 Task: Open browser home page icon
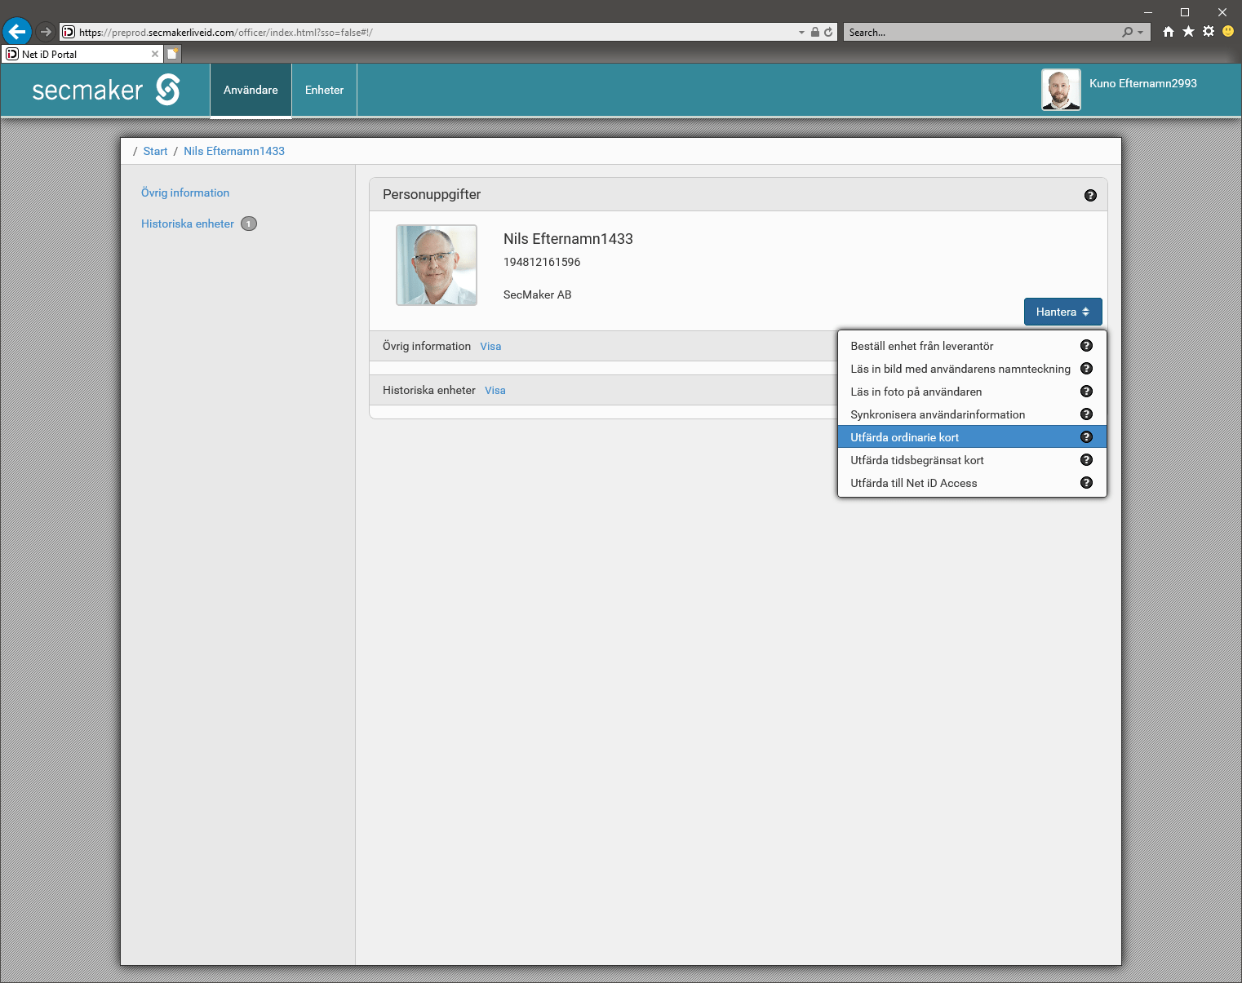point(1169,32)
